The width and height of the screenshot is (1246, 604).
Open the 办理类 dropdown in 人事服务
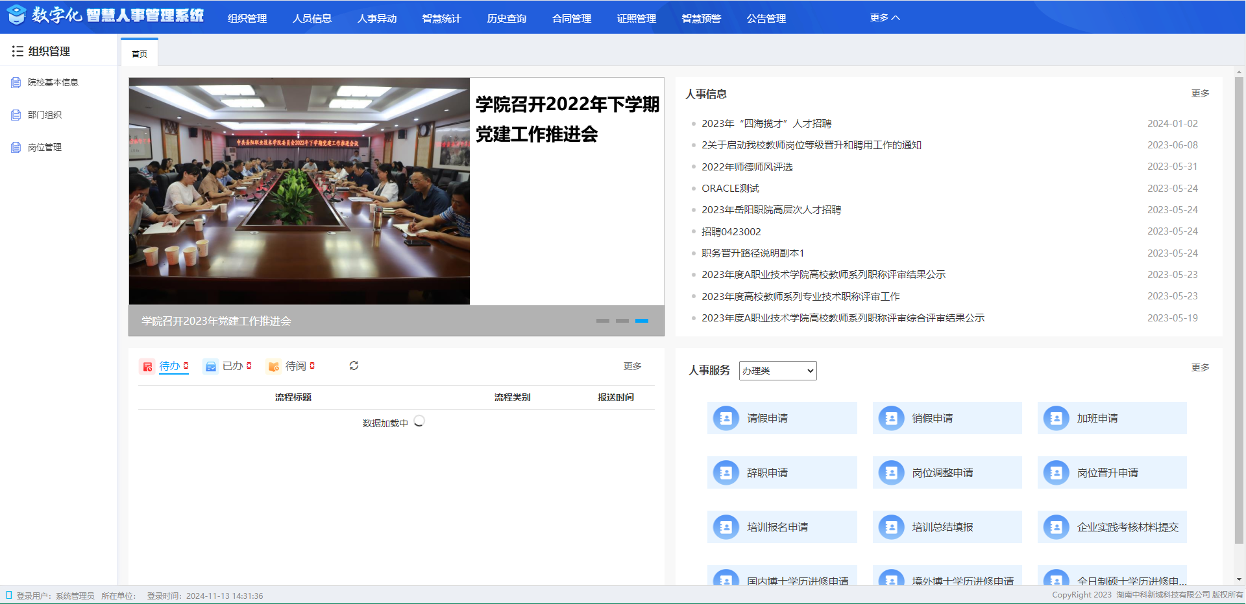click(x=777, y=371)
